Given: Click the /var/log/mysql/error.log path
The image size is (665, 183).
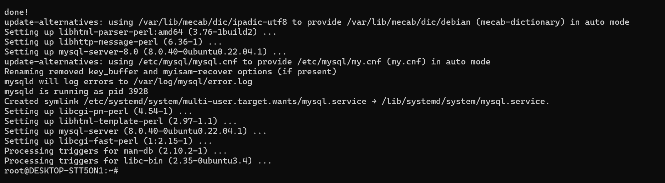Looking at the screenshot, I should (193, 81).
